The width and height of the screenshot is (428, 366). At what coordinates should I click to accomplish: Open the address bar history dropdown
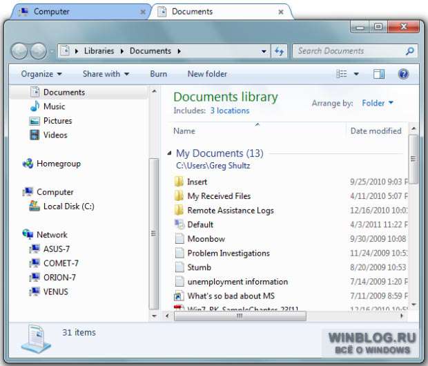(x=264, y=51)
